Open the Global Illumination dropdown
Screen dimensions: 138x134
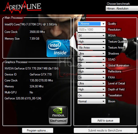point(91,66)
